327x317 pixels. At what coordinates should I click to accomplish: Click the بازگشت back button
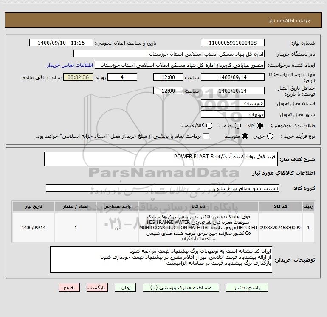click(x=97, y=288)
